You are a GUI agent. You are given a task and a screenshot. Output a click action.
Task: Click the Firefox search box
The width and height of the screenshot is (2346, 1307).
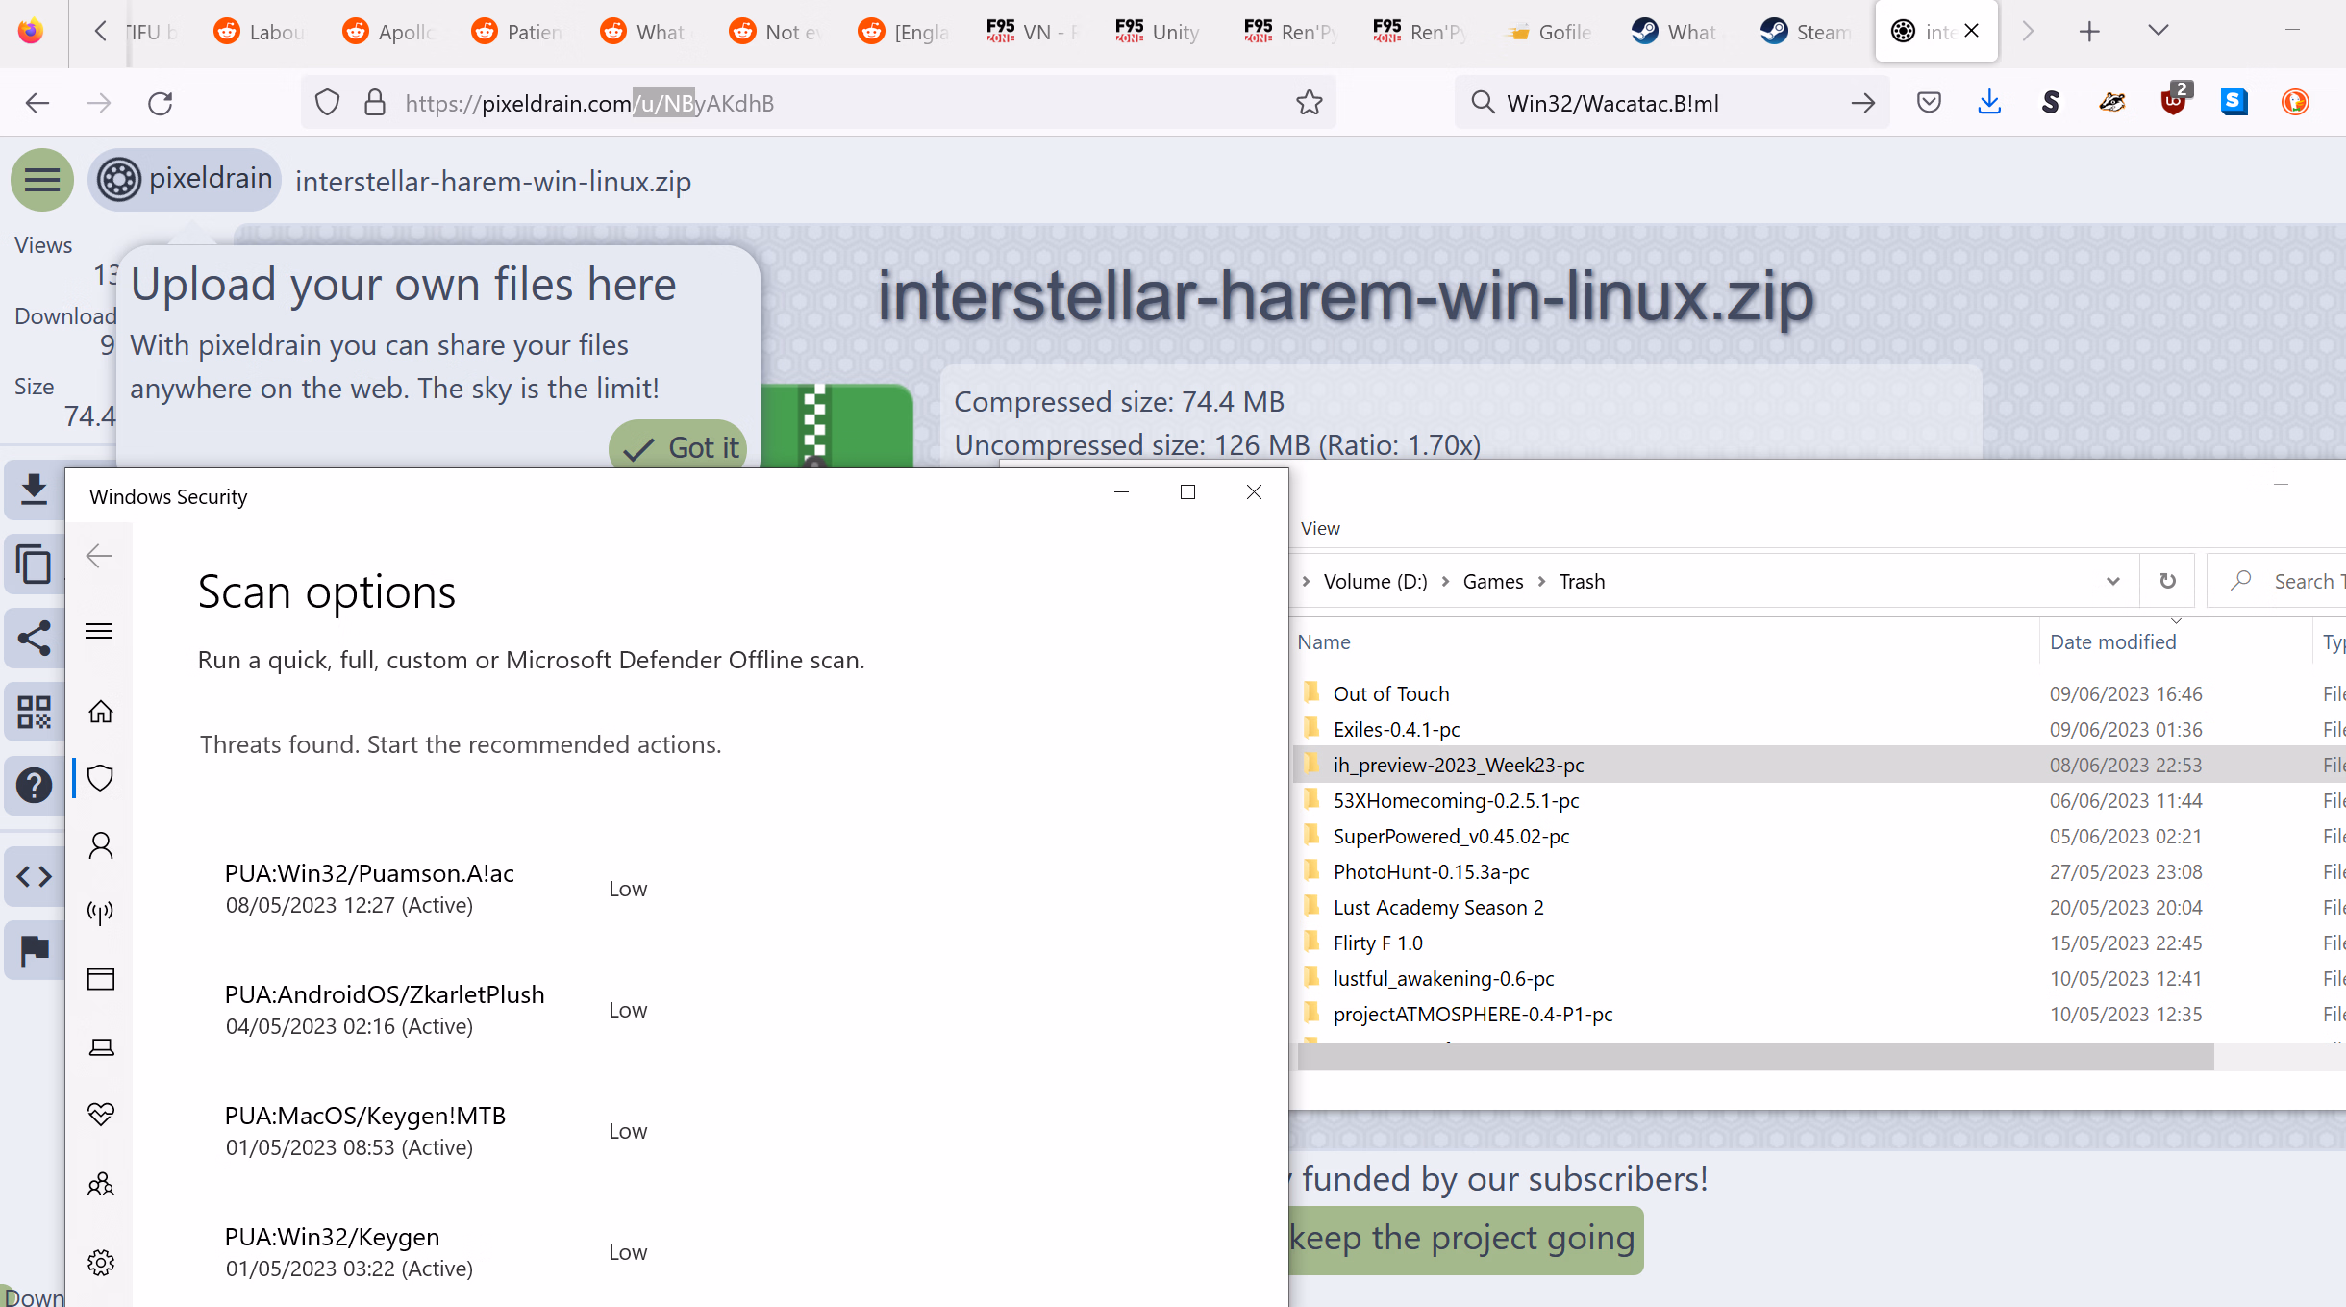tap(1673, 103)
